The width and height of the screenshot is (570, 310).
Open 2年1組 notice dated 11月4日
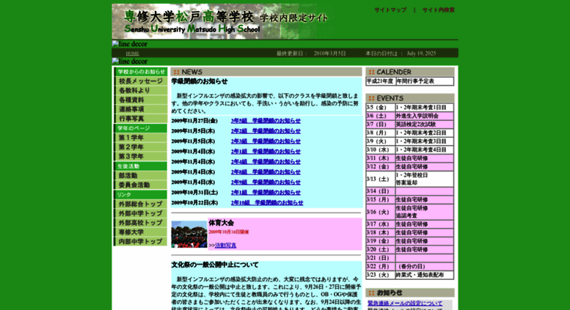(x=266, y=152)
